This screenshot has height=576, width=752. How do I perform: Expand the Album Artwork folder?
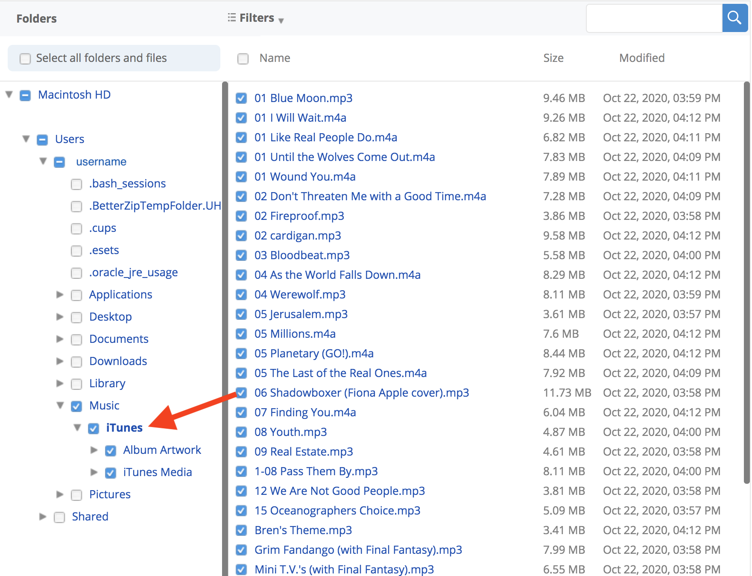pyautogui.click(x=94, y=450)
